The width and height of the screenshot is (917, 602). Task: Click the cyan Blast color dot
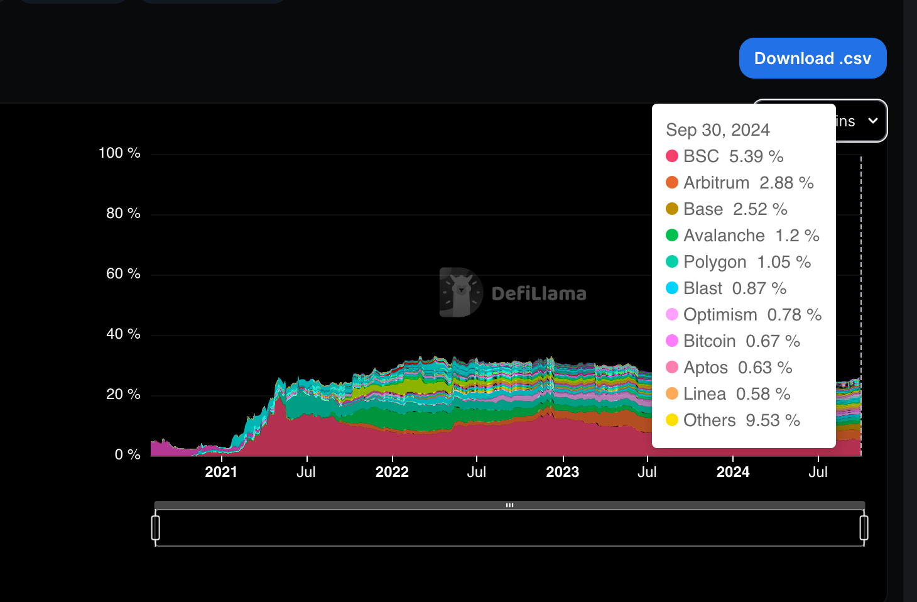pos(672,288)
